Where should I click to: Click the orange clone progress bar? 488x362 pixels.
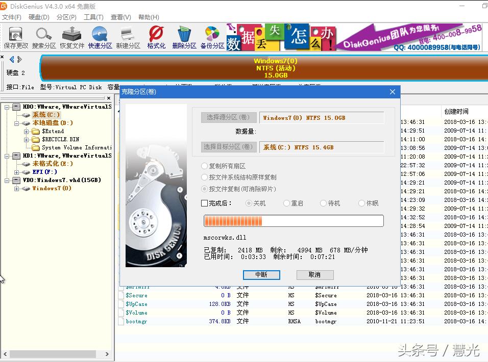coord(294,221)
